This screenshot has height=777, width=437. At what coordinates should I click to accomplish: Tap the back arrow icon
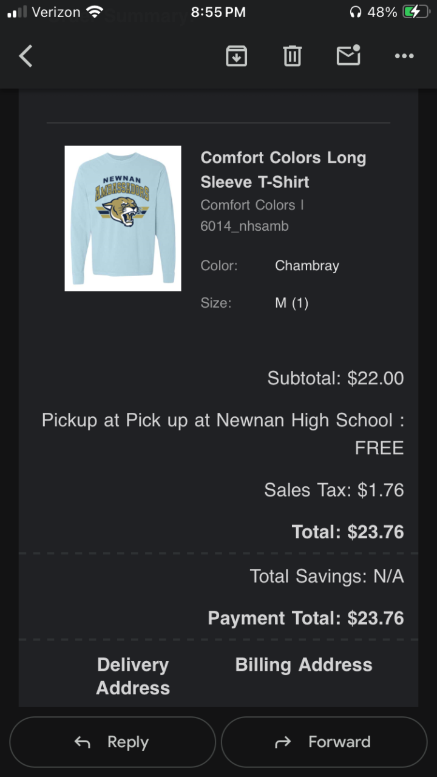pyautogui.click(x=25, y=56)
